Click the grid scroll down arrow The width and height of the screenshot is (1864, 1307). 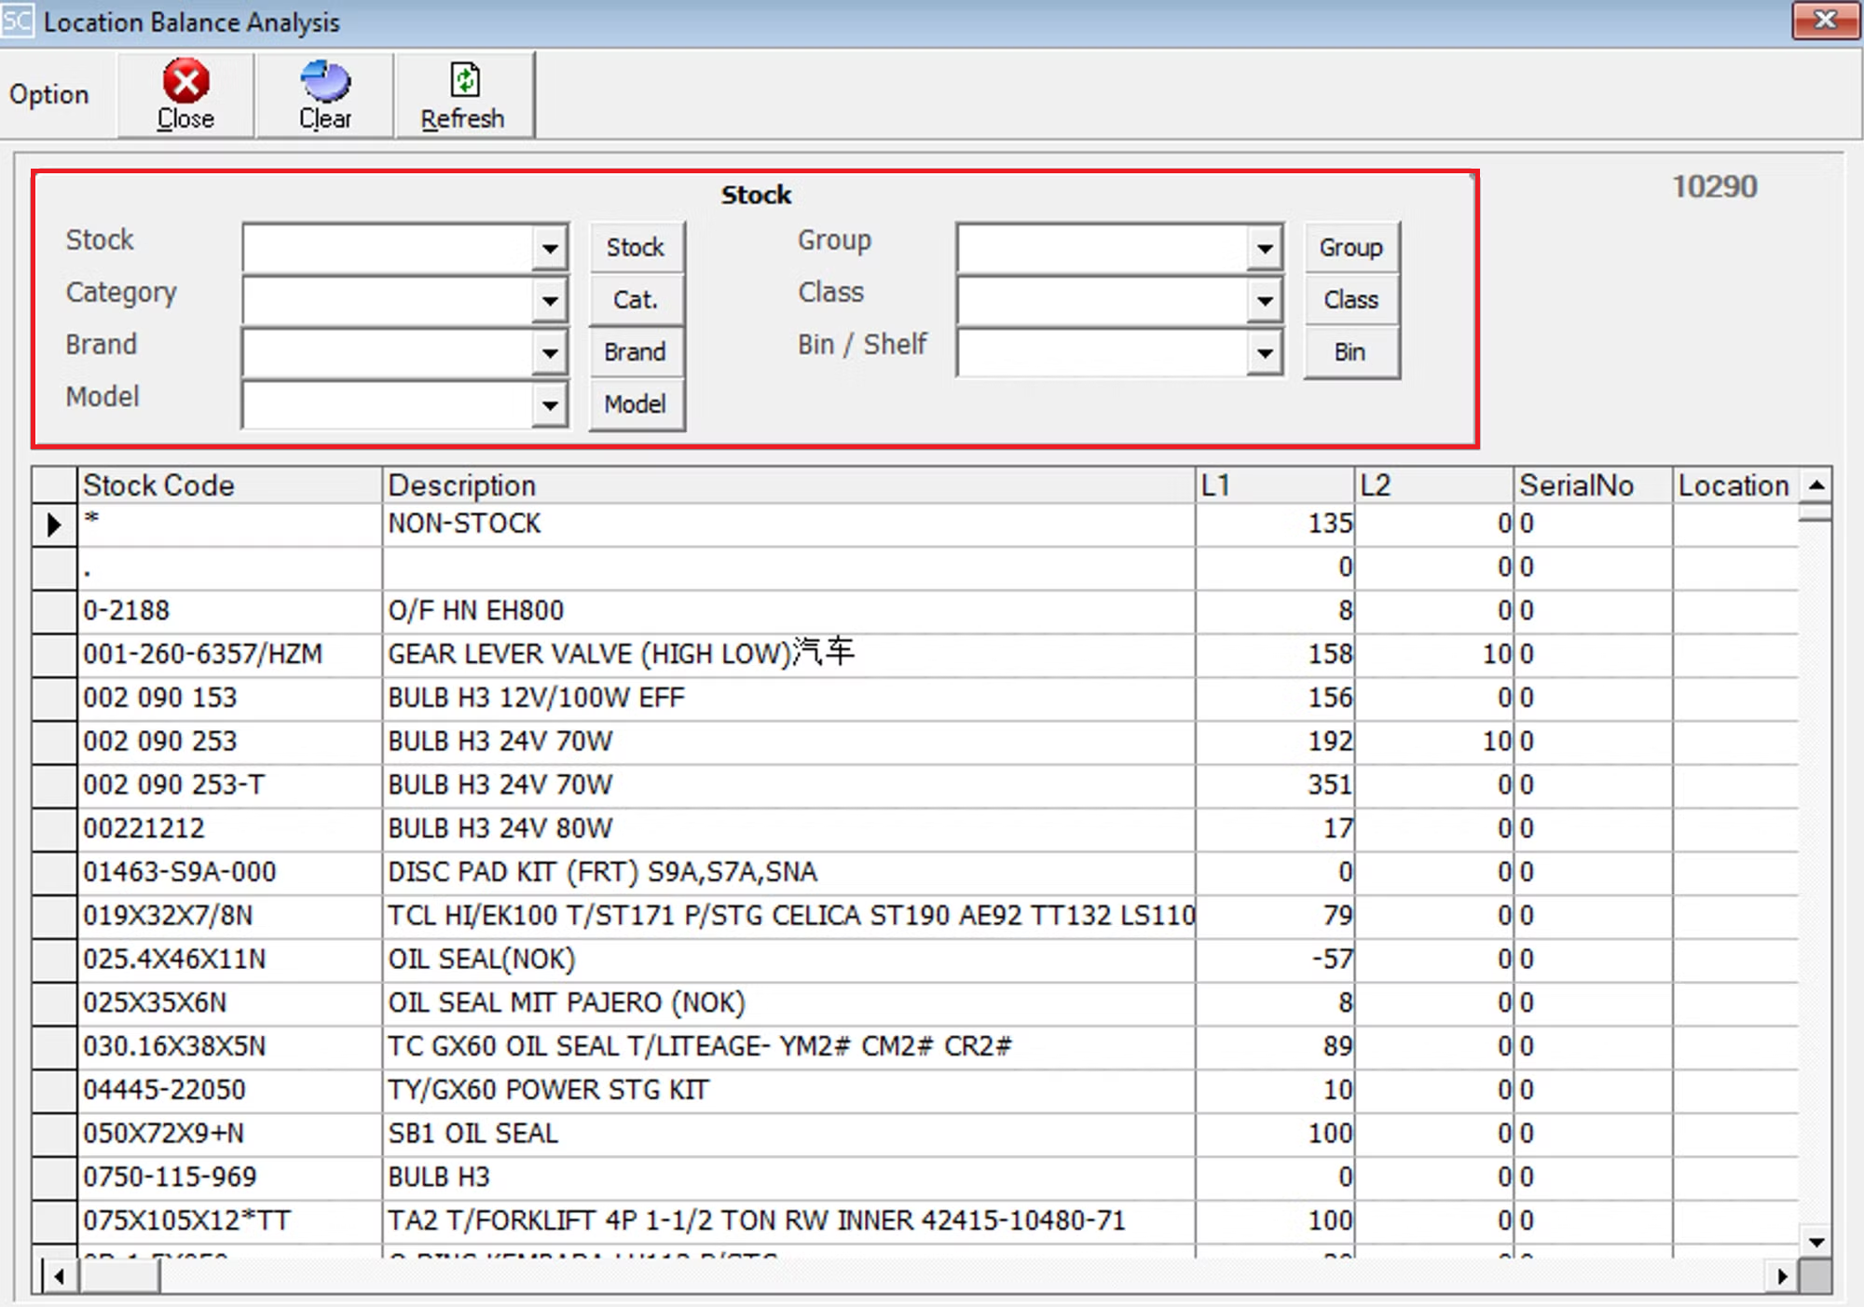(x=1816, y=1242)
